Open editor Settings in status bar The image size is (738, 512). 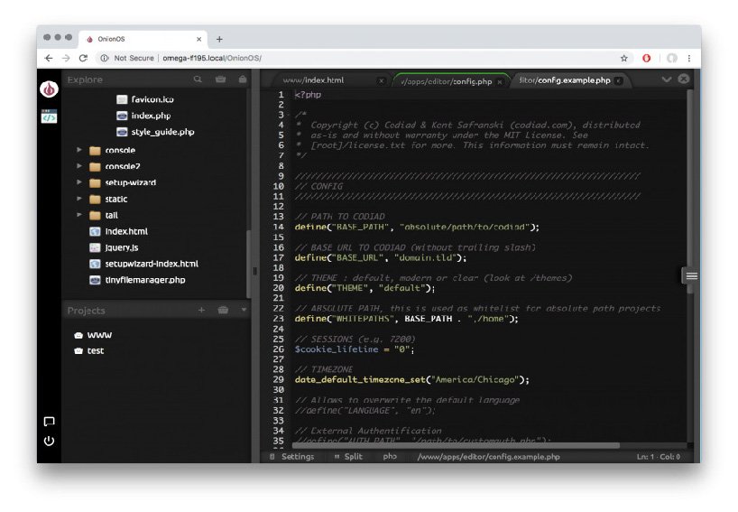291,456
